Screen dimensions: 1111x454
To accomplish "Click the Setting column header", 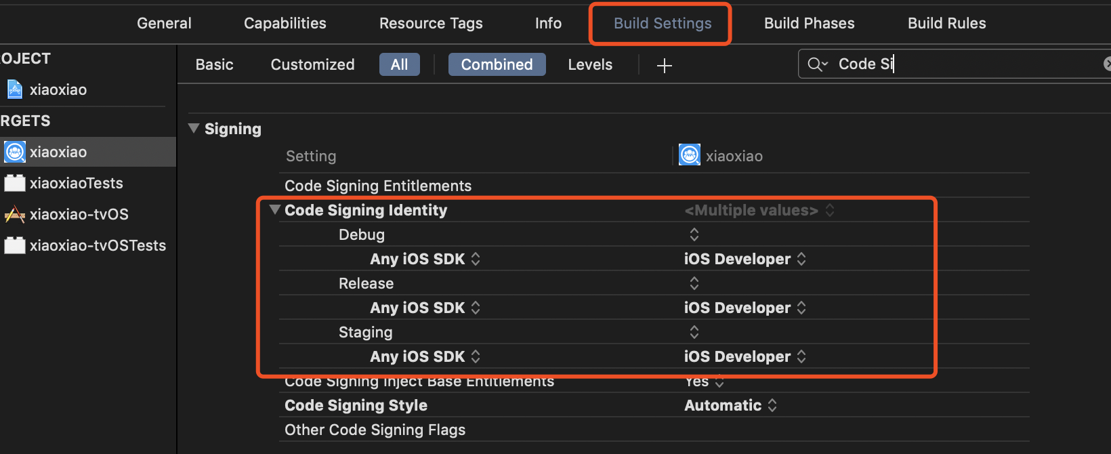I will pyautogui.click(x=311, y=156).
